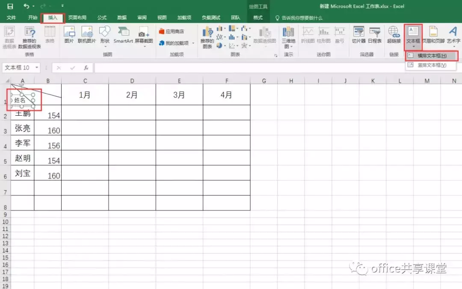Insert a 三维地图 (3D Map)

coord(288,38)
